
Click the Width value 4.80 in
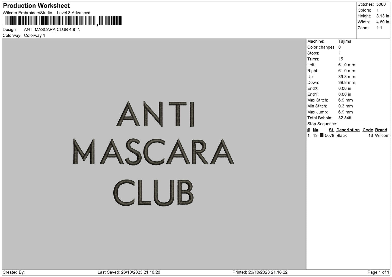(x=383, y=22)
